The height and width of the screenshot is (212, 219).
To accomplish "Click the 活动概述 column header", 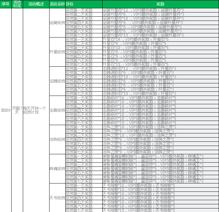I will click(x=36, y=4).
